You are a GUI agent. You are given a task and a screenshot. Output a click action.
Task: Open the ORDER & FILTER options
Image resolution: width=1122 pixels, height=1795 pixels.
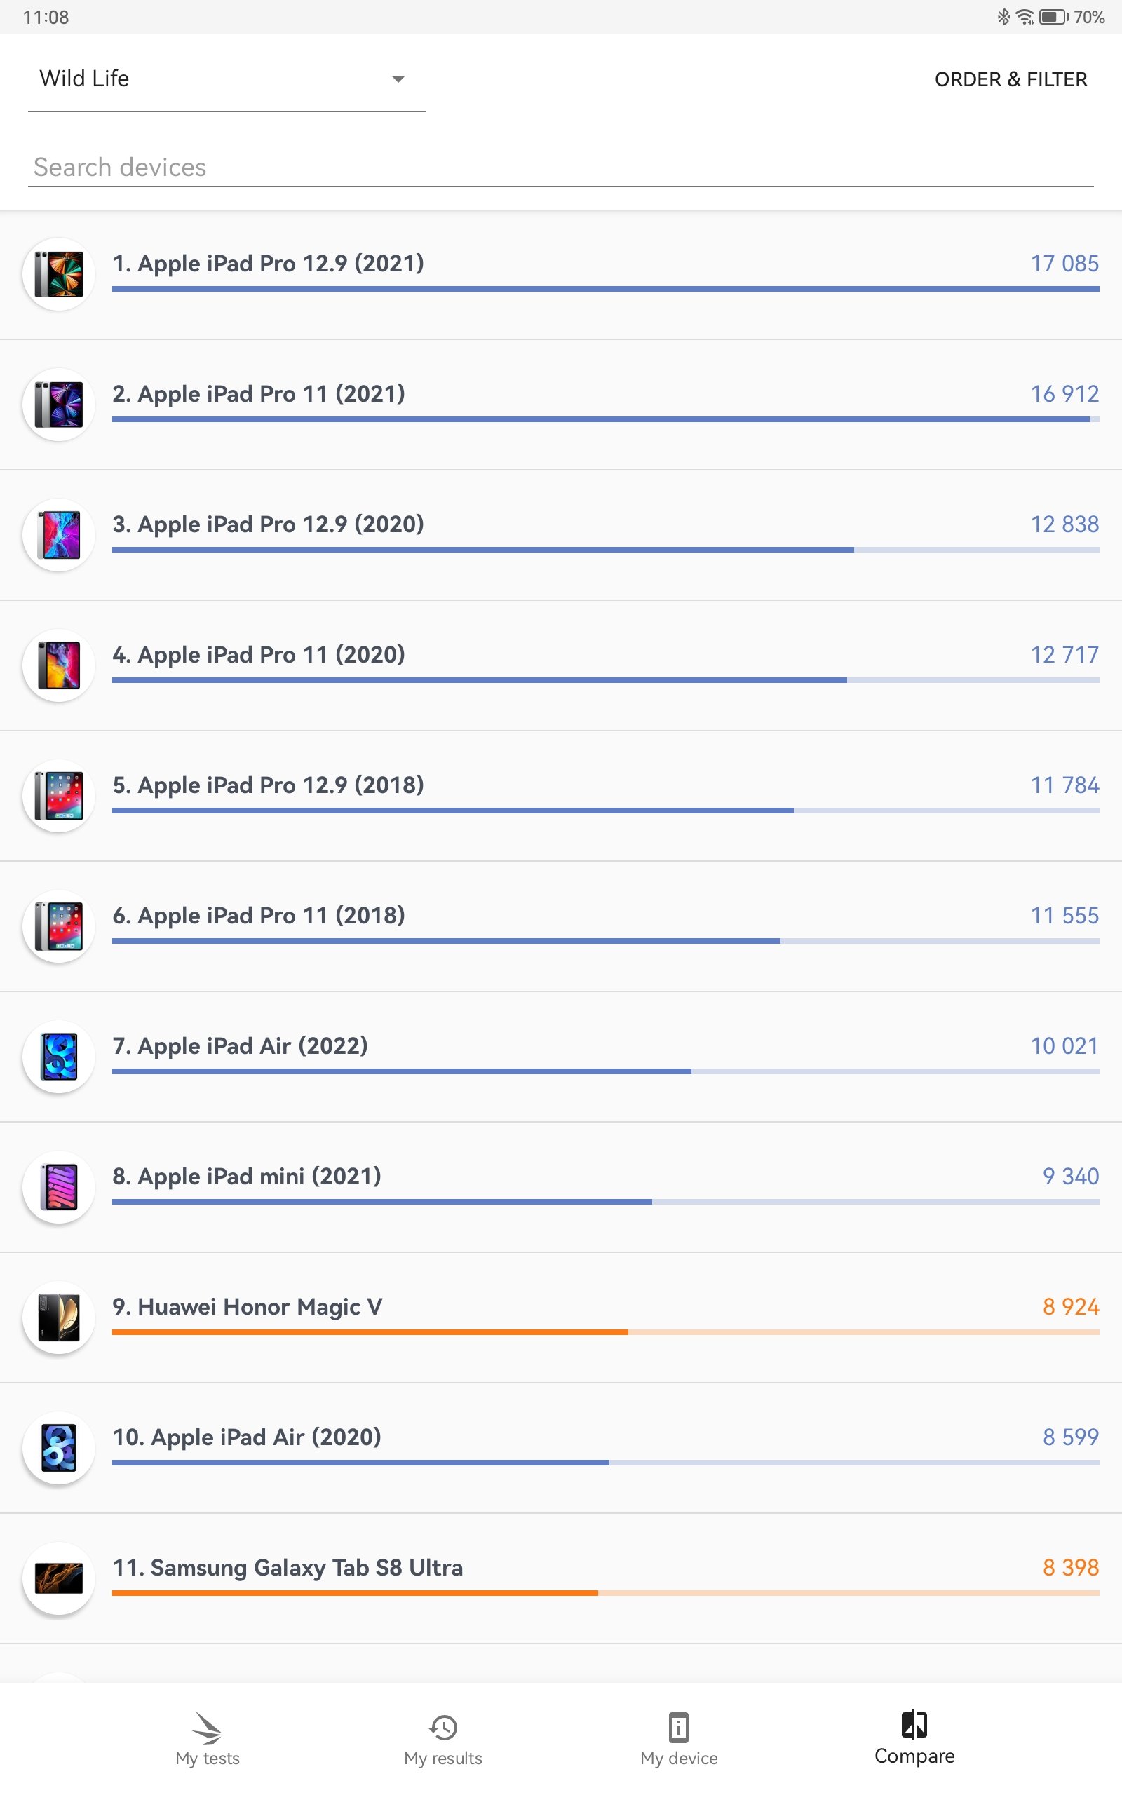(1011, 79)
